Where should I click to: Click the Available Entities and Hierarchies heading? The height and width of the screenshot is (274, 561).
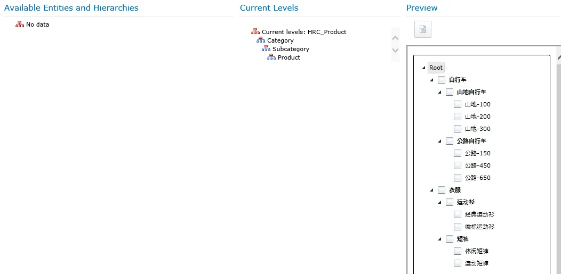click(71, 8)
